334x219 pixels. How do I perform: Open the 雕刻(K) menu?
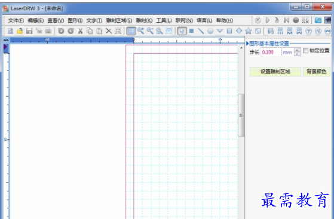click(x=144, y=20)
